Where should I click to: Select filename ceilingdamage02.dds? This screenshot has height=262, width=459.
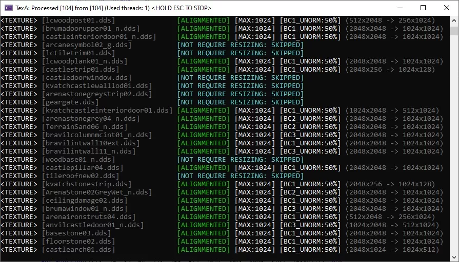coord(85,201)
